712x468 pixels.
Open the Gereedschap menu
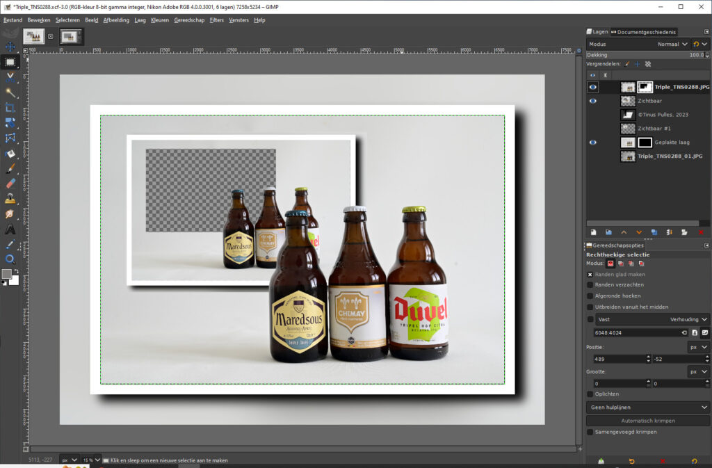pyautogui.click(x=189, y=20)
